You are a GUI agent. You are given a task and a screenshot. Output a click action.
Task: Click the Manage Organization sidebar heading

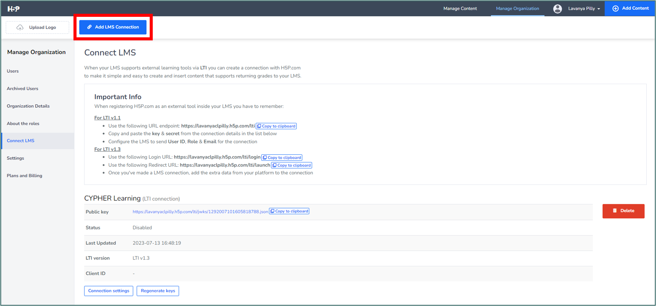coord(36,52)
